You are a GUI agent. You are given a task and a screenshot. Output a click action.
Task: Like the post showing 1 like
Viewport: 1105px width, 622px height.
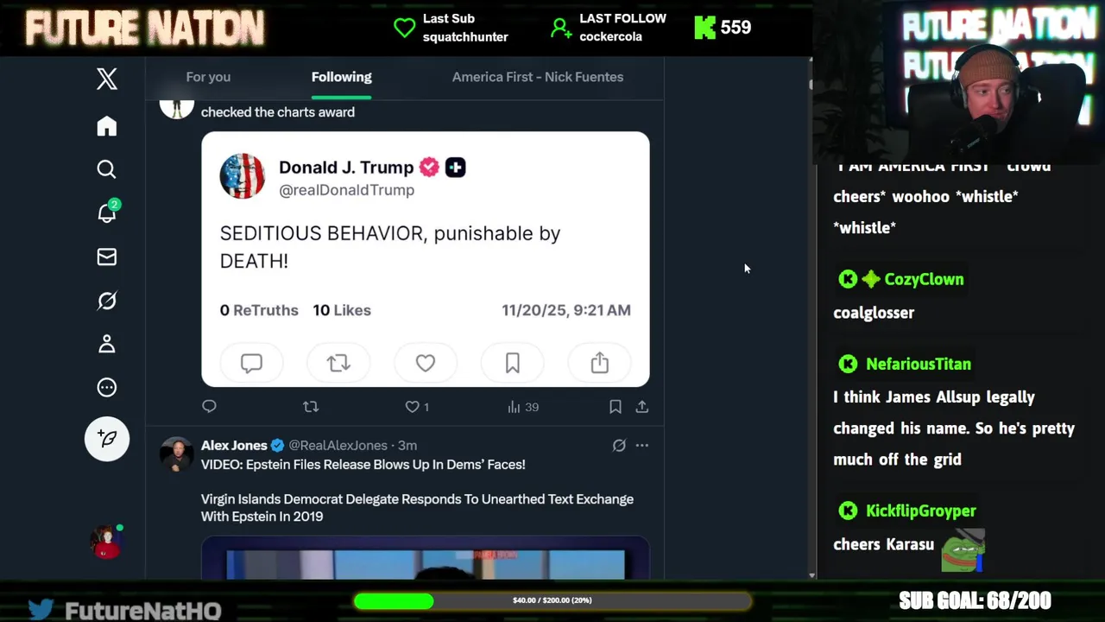pos(417,407)
